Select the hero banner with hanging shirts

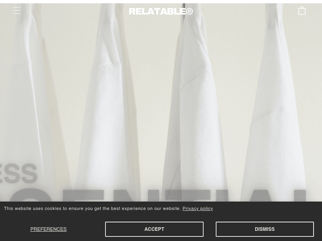(161, 102)
